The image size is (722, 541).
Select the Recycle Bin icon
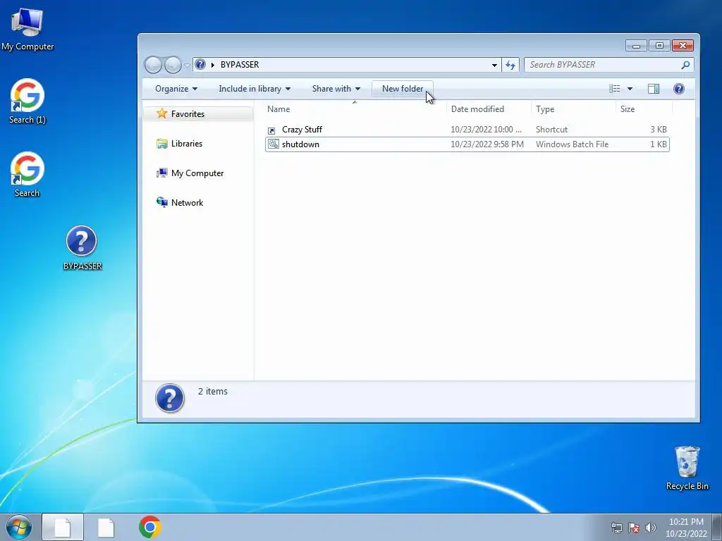687,468
